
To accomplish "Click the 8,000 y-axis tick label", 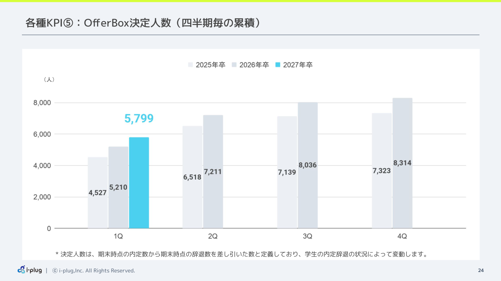I will [41, 103].
